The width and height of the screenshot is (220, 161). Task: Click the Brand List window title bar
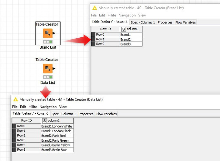click(155, 8)
